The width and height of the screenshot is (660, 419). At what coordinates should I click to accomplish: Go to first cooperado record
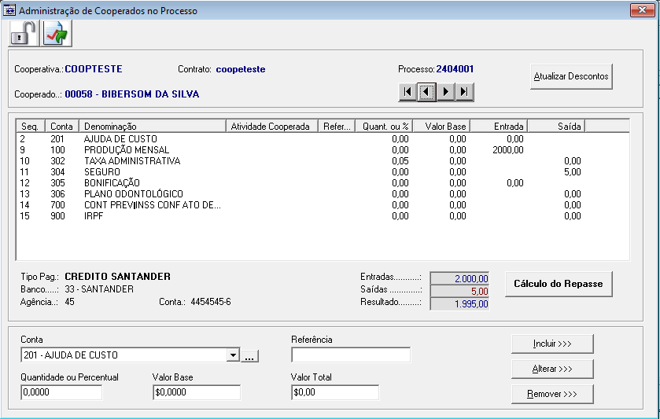[407, 92]
